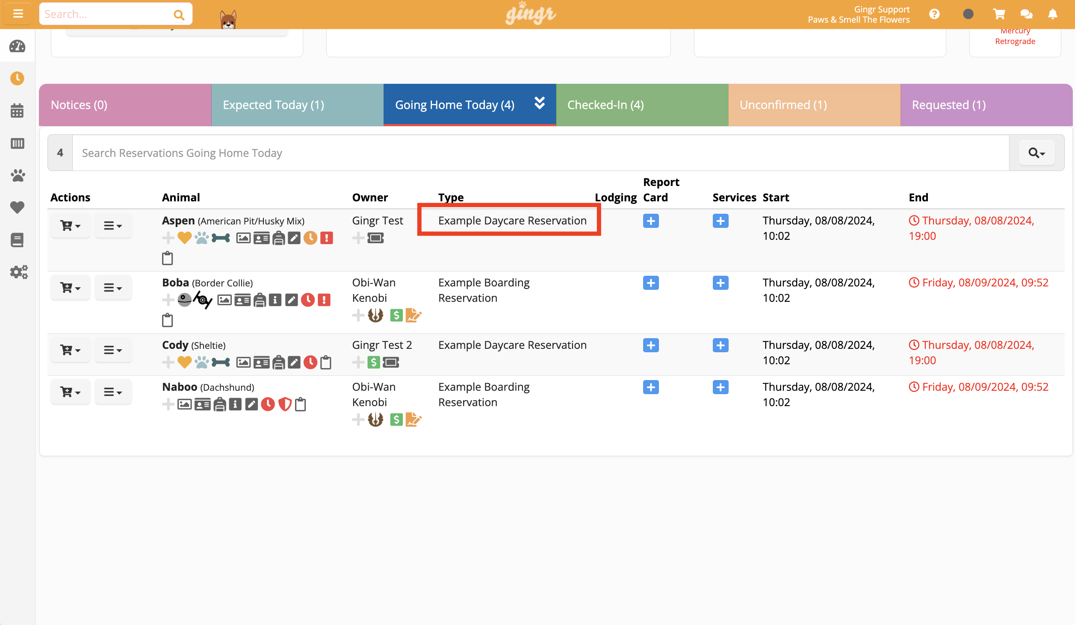Add services for Cody
The height and width of the screenshot is (625, 1075).
(721, 345)
